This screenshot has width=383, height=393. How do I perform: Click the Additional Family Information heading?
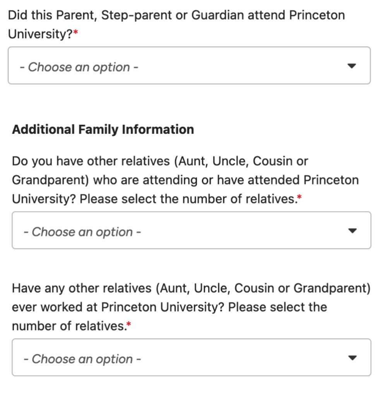pos(103,129)
